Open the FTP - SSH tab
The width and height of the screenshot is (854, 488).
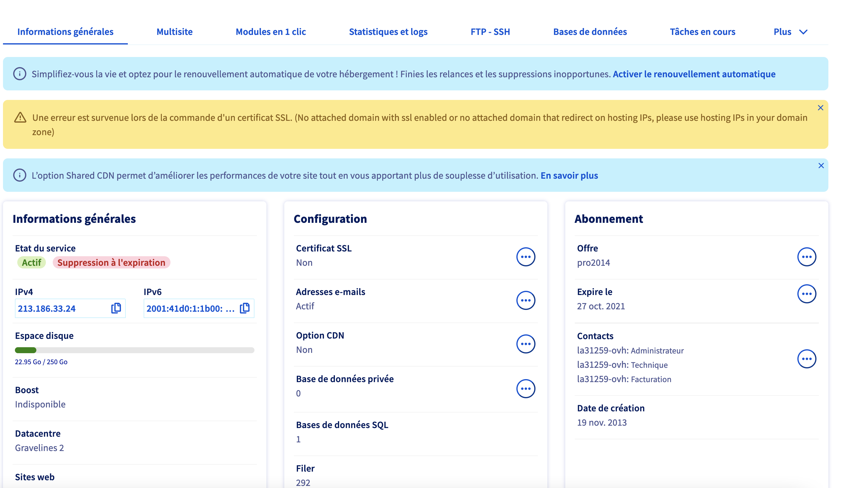coord(490,32)
